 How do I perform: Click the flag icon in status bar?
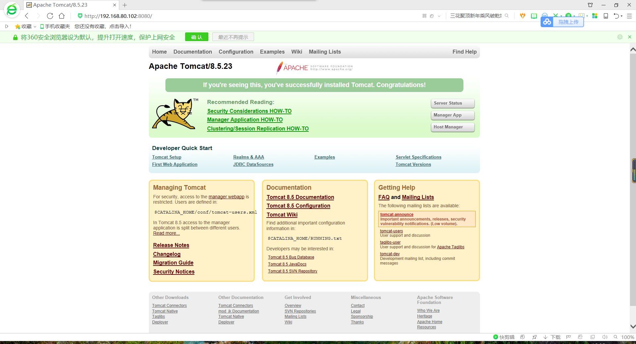pos(568,337)
